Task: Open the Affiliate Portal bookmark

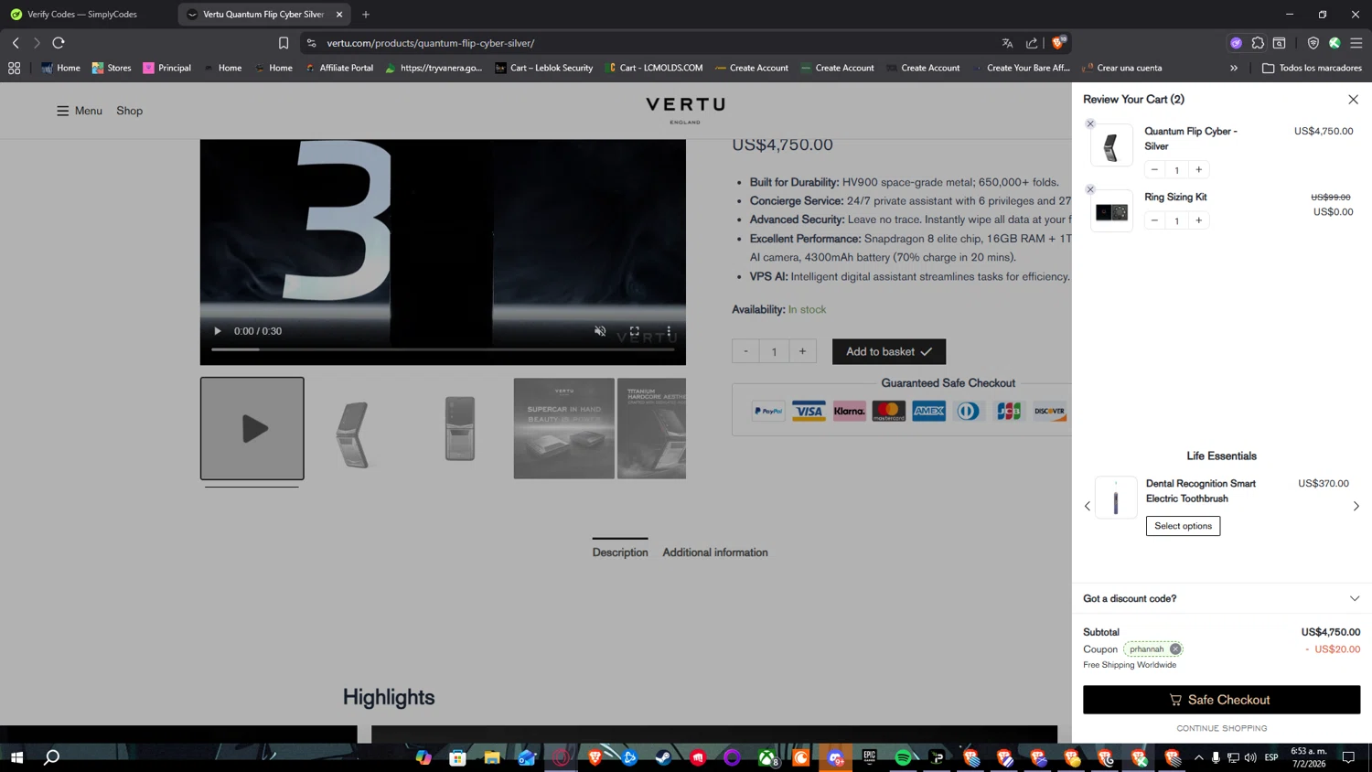Action: [x=339, y=68]
